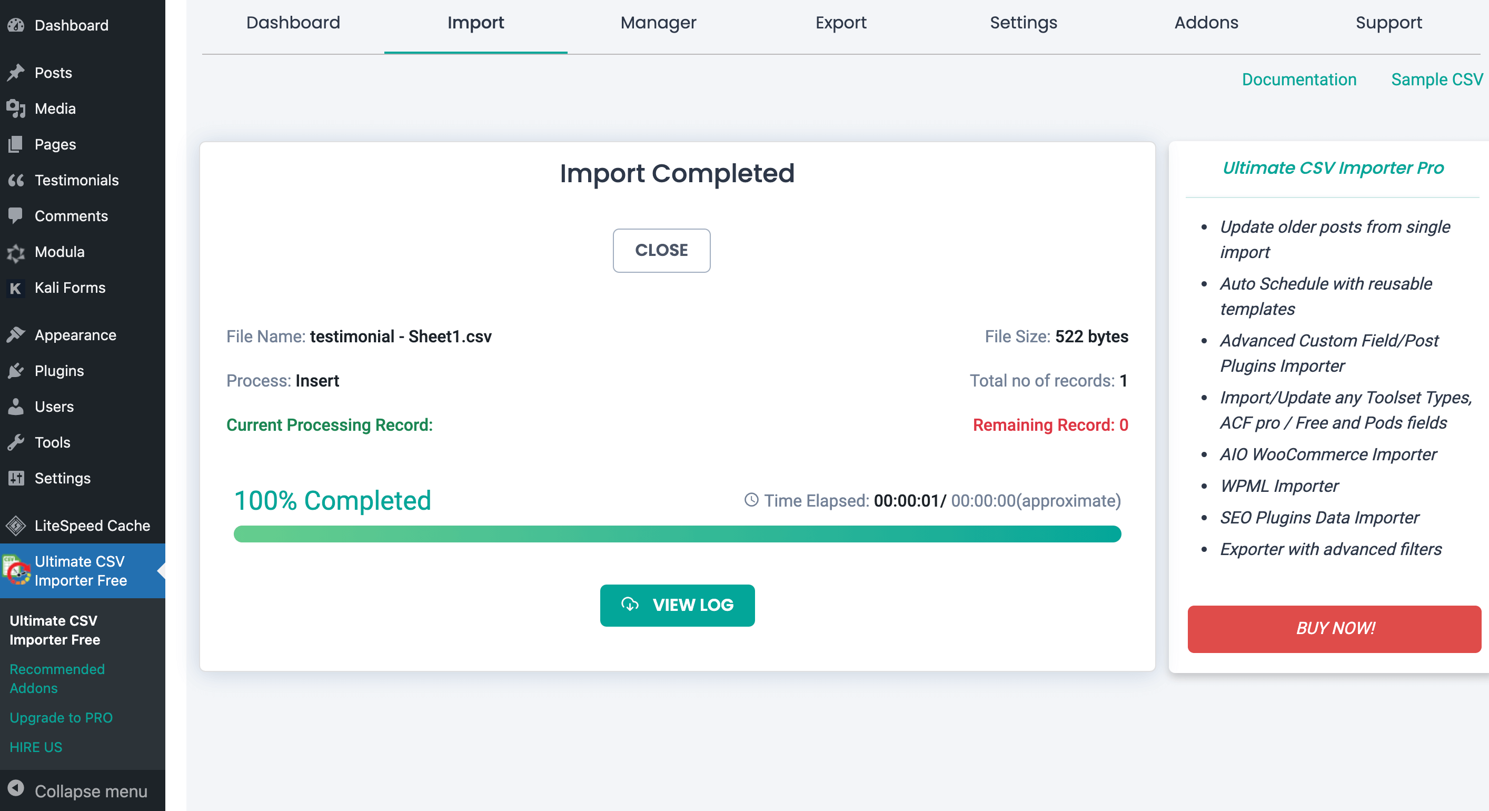Image resolution: width=1489 pixels, height=811 pixels.
Task: Click the Settings sliders icon in sidebar
Action: click(16, 478)
